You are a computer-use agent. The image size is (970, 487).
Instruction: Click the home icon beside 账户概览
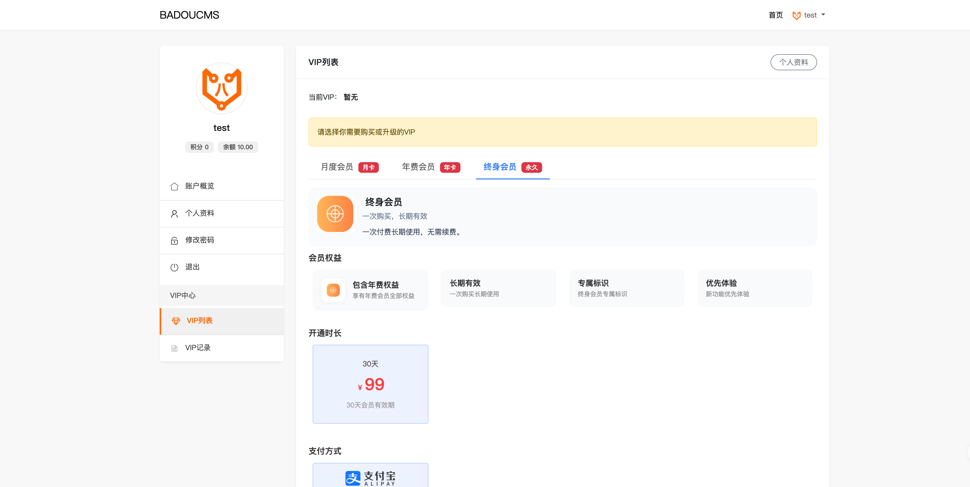coord(174,186)
